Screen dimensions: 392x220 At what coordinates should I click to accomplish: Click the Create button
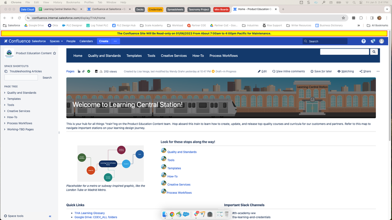pyautogui.click(x=104, y=41)
